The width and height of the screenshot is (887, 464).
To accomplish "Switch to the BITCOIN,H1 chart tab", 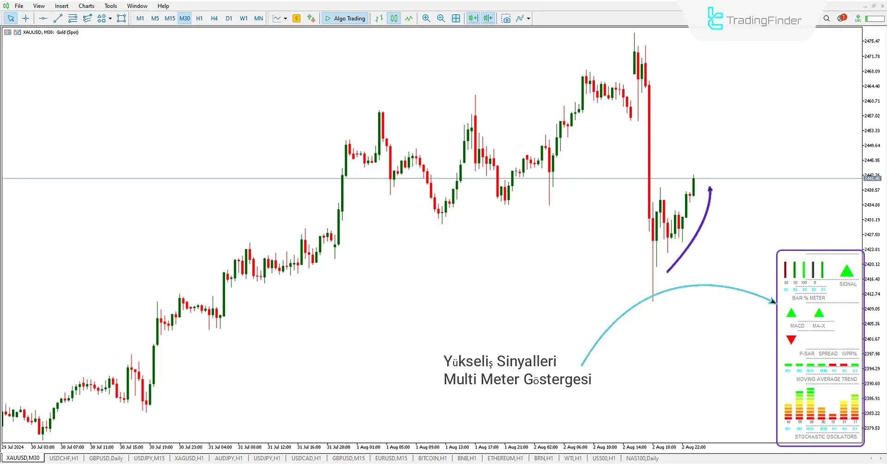I will coord(432,458).
